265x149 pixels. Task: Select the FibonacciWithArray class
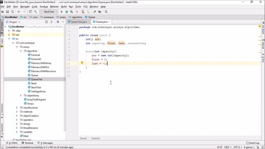tap(41, 63)
